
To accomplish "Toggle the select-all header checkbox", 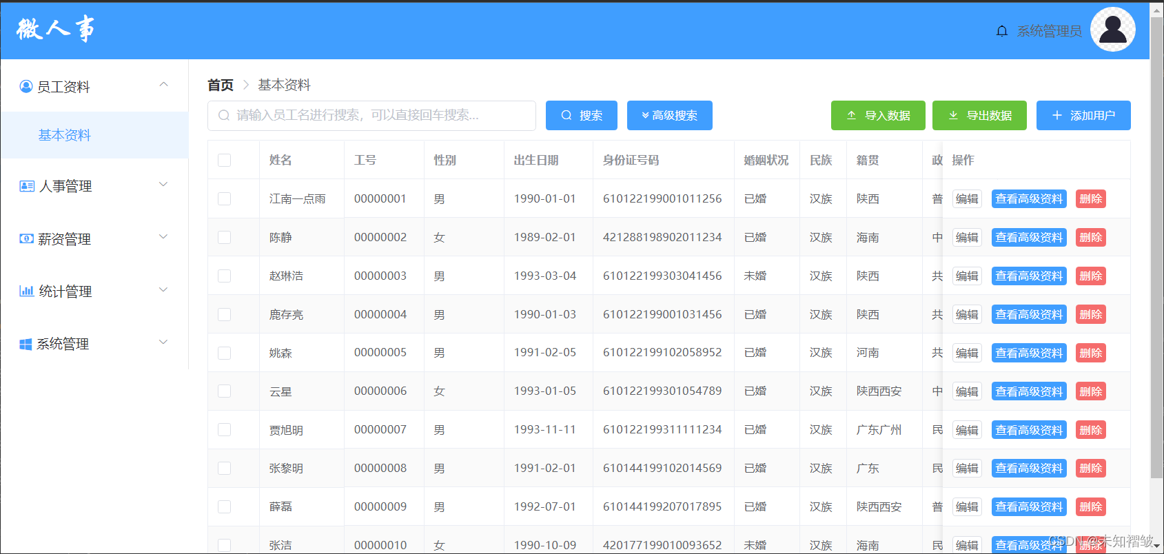I will click(x=224, y=160).
